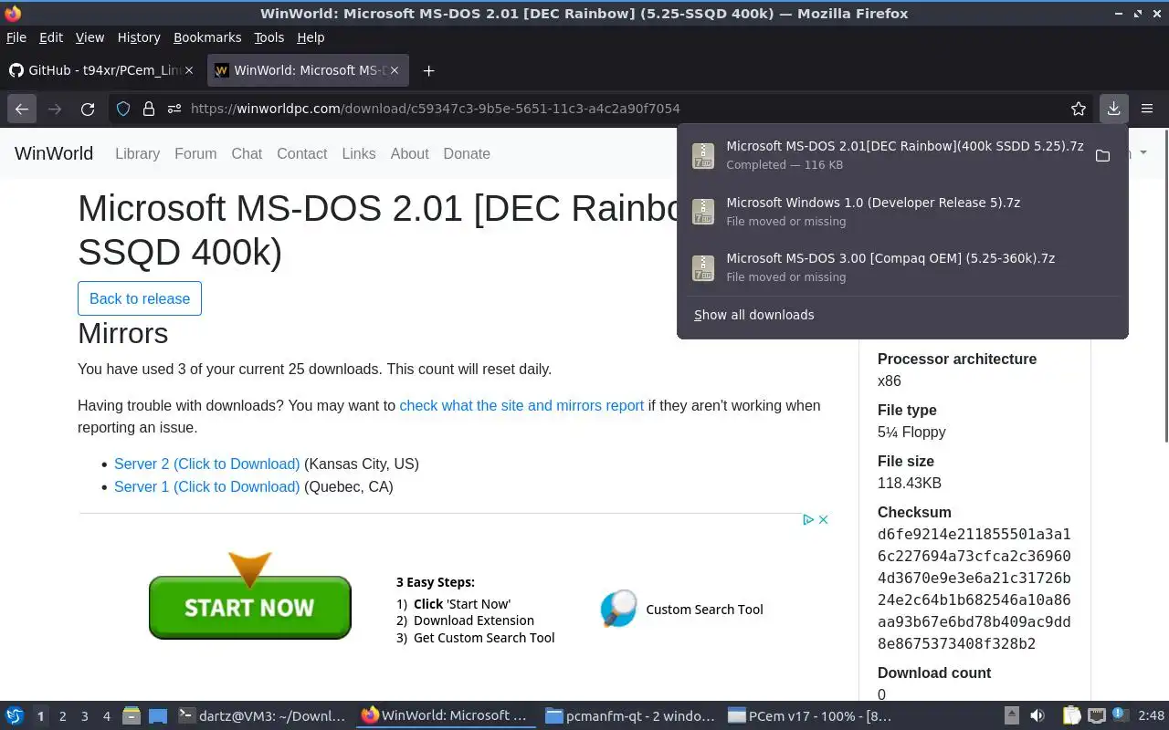Switch to workspace 4
This screenshot has height=730, width=1169.
107,716
